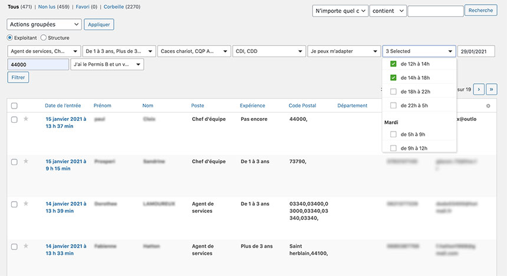Check the 'de 18h à 22h' option

(393, 91)
